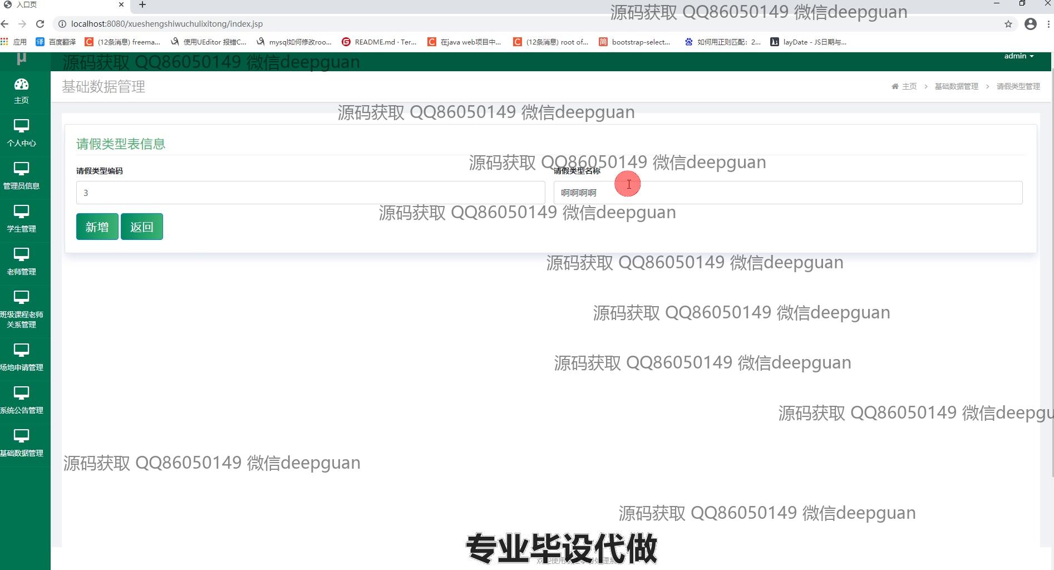The width and height of the screenshot is (1054, 570).
Task: Expand 基础数据管理 in the sidebar
Action: click(21, 443)
